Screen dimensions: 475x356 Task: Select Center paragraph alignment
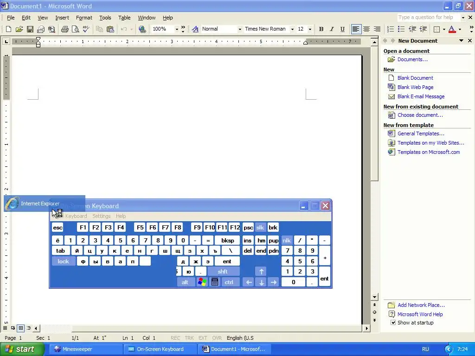pyautogui.click(x=366, y=29)
